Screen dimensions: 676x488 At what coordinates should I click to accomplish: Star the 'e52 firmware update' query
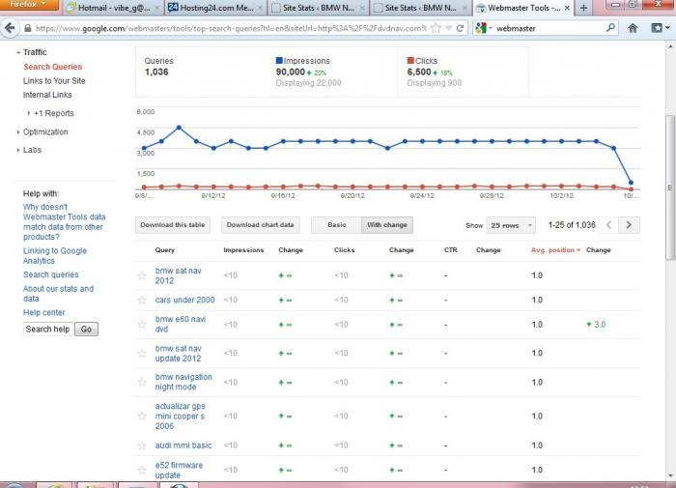click(142, 470)
